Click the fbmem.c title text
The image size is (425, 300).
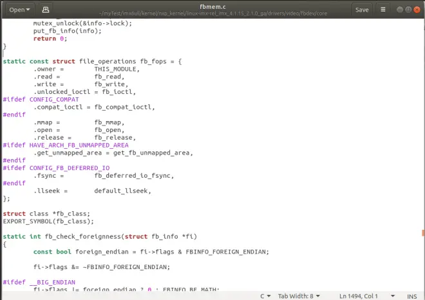[x=212, y=7]
